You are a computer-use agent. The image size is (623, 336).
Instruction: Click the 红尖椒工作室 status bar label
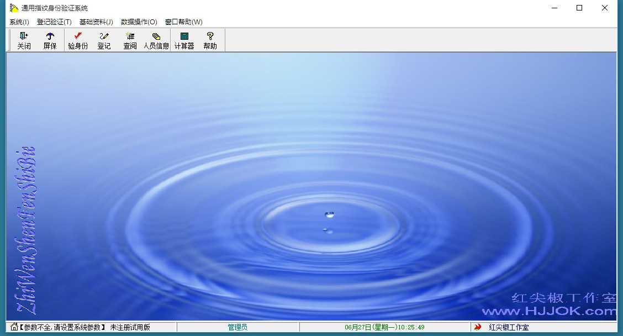(509, 327)
